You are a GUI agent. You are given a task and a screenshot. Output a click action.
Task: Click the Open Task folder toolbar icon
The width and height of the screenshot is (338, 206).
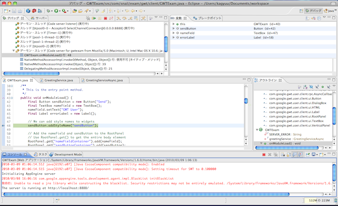tap(80, 11)
